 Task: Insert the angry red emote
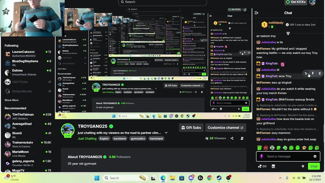tap(266, 148)
